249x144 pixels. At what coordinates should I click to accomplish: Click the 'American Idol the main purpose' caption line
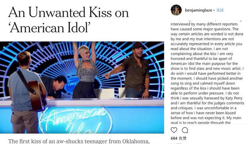[x=204, y=64]
